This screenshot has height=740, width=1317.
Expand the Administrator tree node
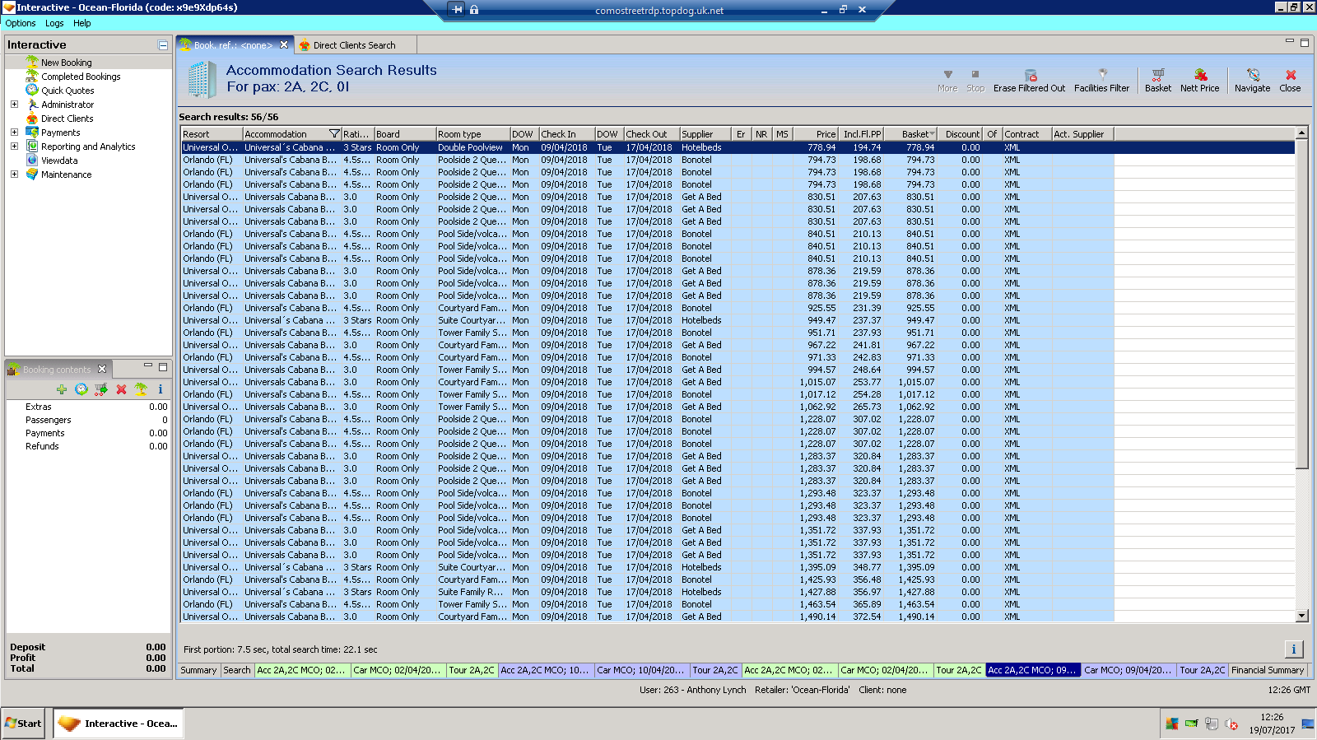coord(14,105)
